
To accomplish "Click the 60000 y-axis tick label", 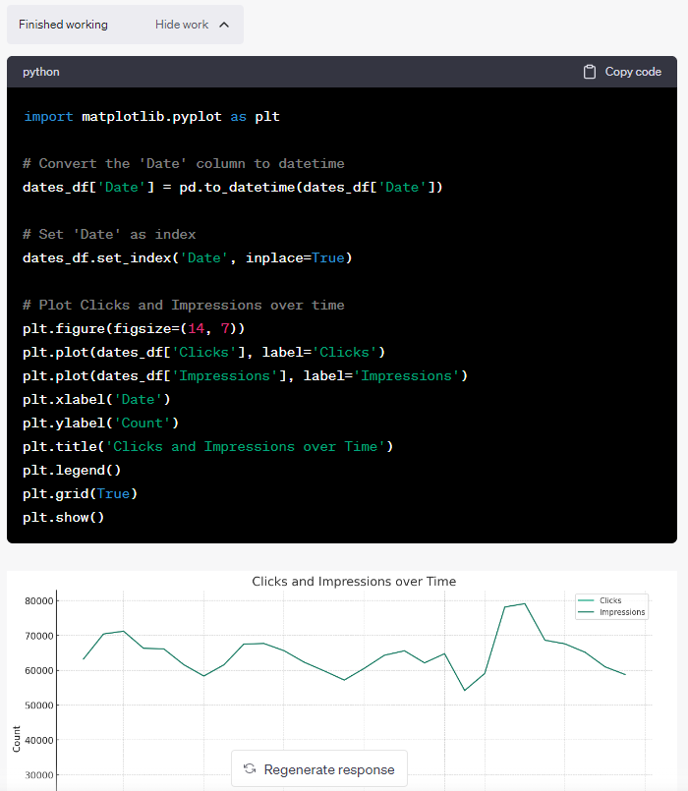I will point(39,670).
